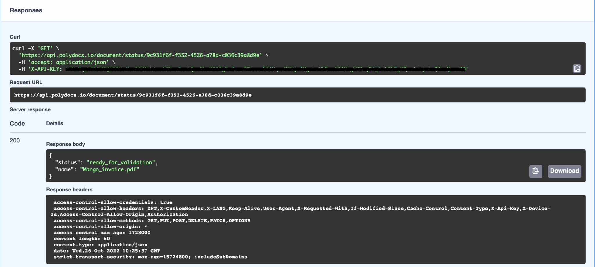Download the response body file
The image size is (595, 267).
[564, 171]
